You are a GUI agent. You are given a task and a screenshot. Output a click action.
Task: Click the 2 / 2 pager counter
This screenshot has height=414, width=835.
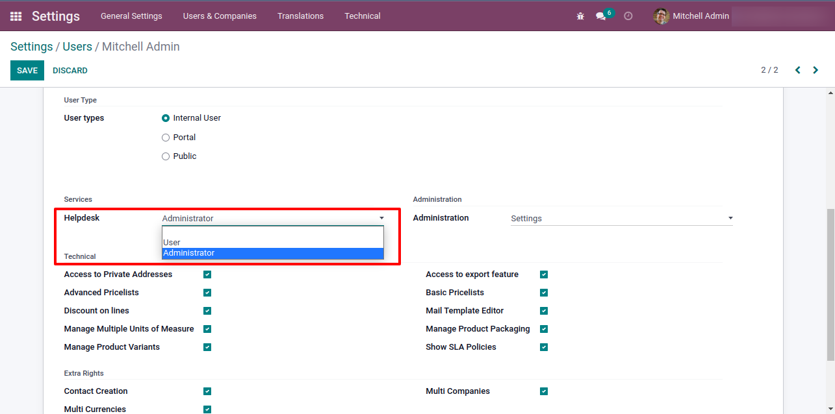[769, 70]
